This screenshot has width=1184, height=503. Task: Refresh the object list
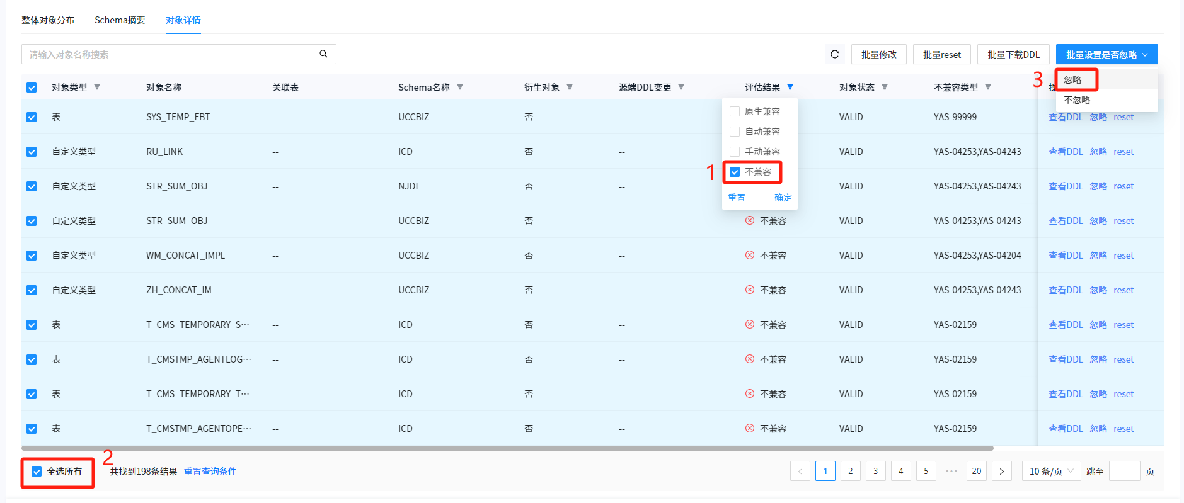click(x=835, y=54)
